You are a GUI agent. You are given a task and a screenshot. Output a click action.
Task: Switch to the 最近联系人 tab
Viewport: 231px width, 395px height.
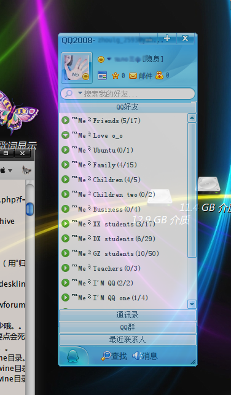[x=128, y=340]
